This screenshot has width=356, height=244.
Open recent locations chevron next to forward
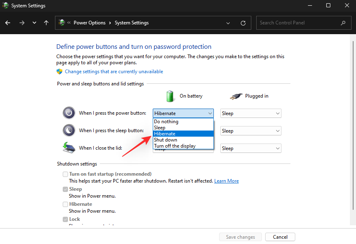coord(34,23)
